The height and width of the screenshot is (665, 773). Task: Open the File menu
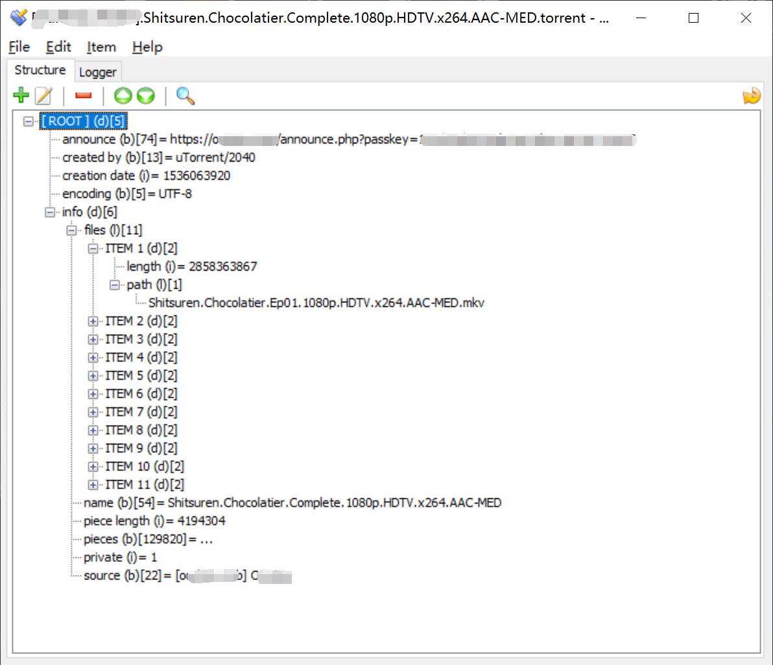19,47
